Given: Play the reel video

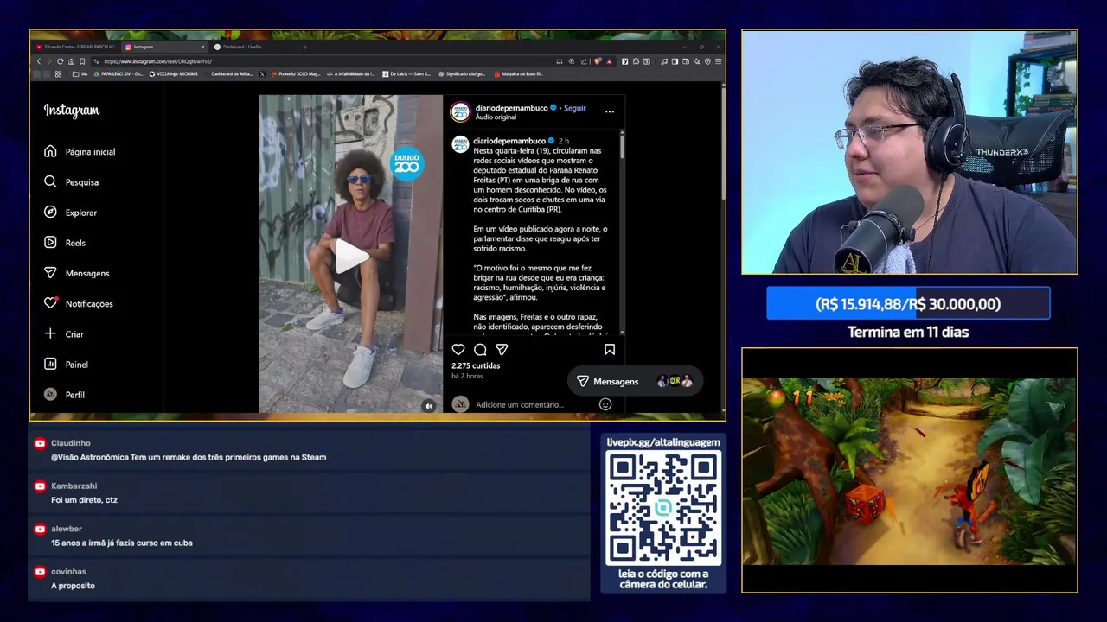Looking at the screenshot, I should point(351,256).
